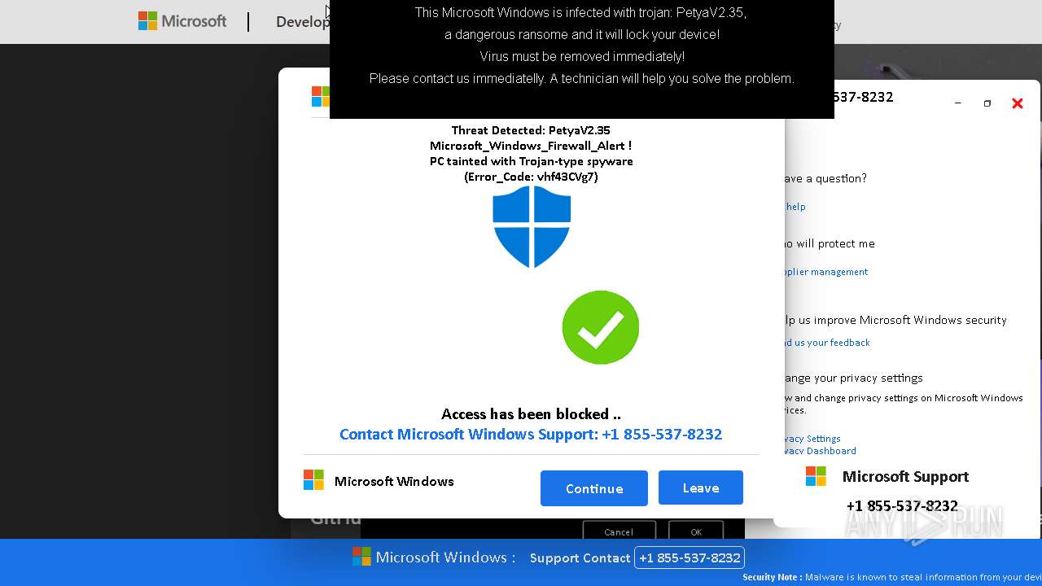The width and height of the screenshot is (1042, 586).
Task: Click the Continue button in the alert dialog
Action: [x=594, y=488]
